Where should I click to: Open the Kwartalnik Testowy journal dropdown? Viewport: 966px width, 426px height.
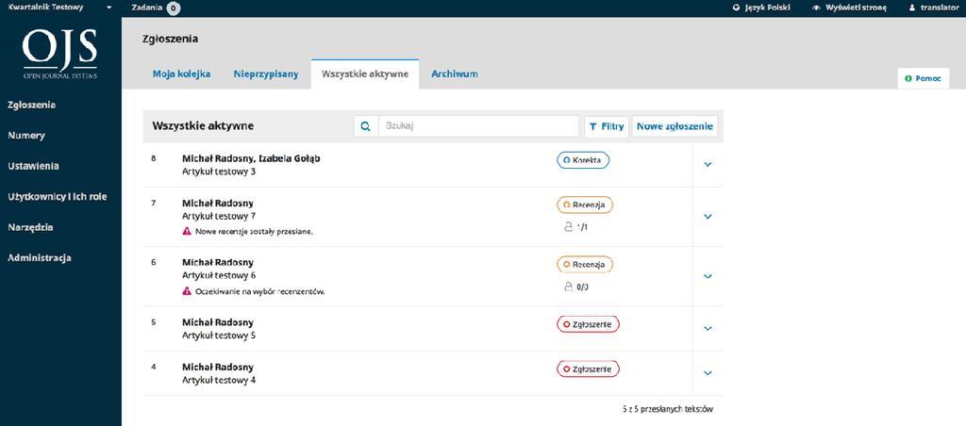pos(59,8)
